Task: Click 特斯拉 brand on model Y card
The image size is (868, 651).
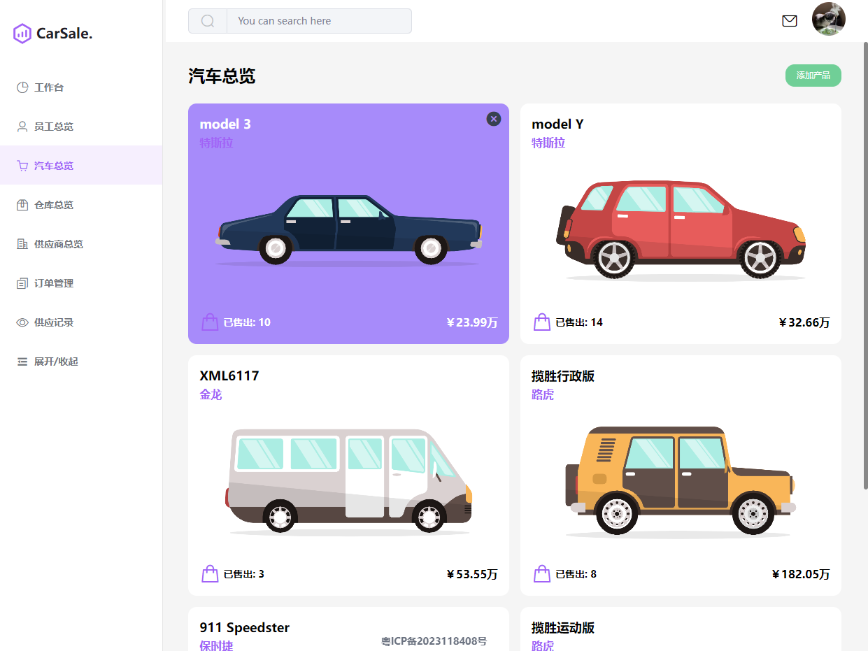Action: pos(548,143)
